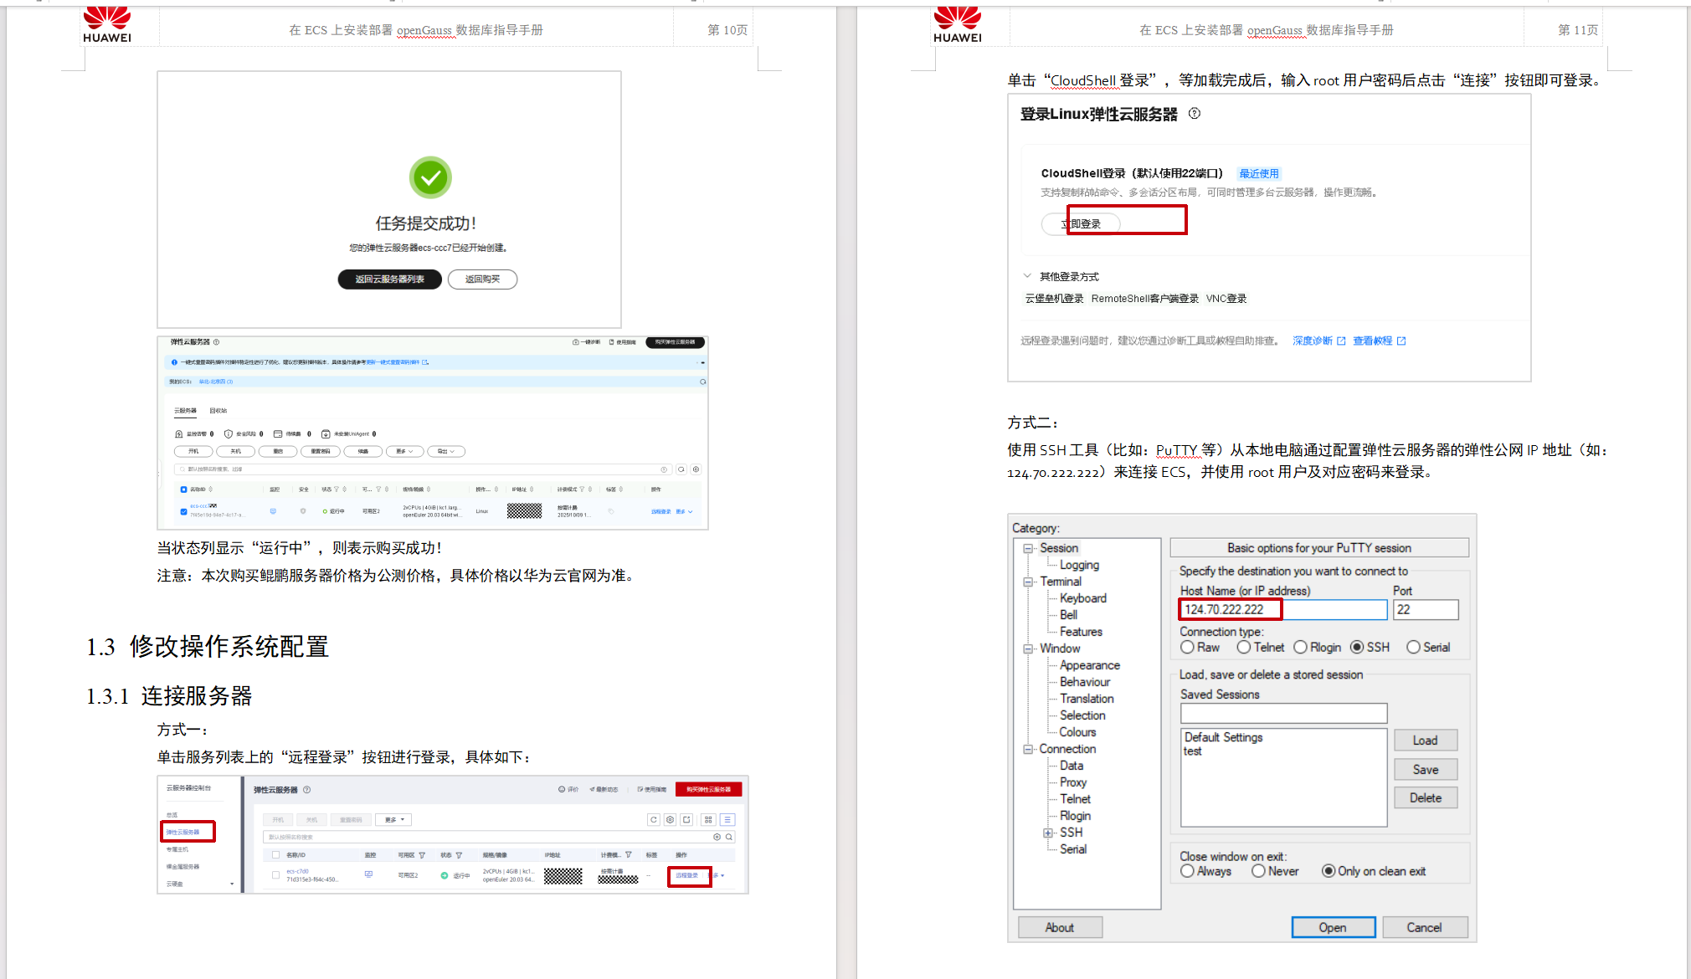Choose Never for close window on exit
Screen dimensions: 1691x979
pyautogui.click(x=1258, y=871)
